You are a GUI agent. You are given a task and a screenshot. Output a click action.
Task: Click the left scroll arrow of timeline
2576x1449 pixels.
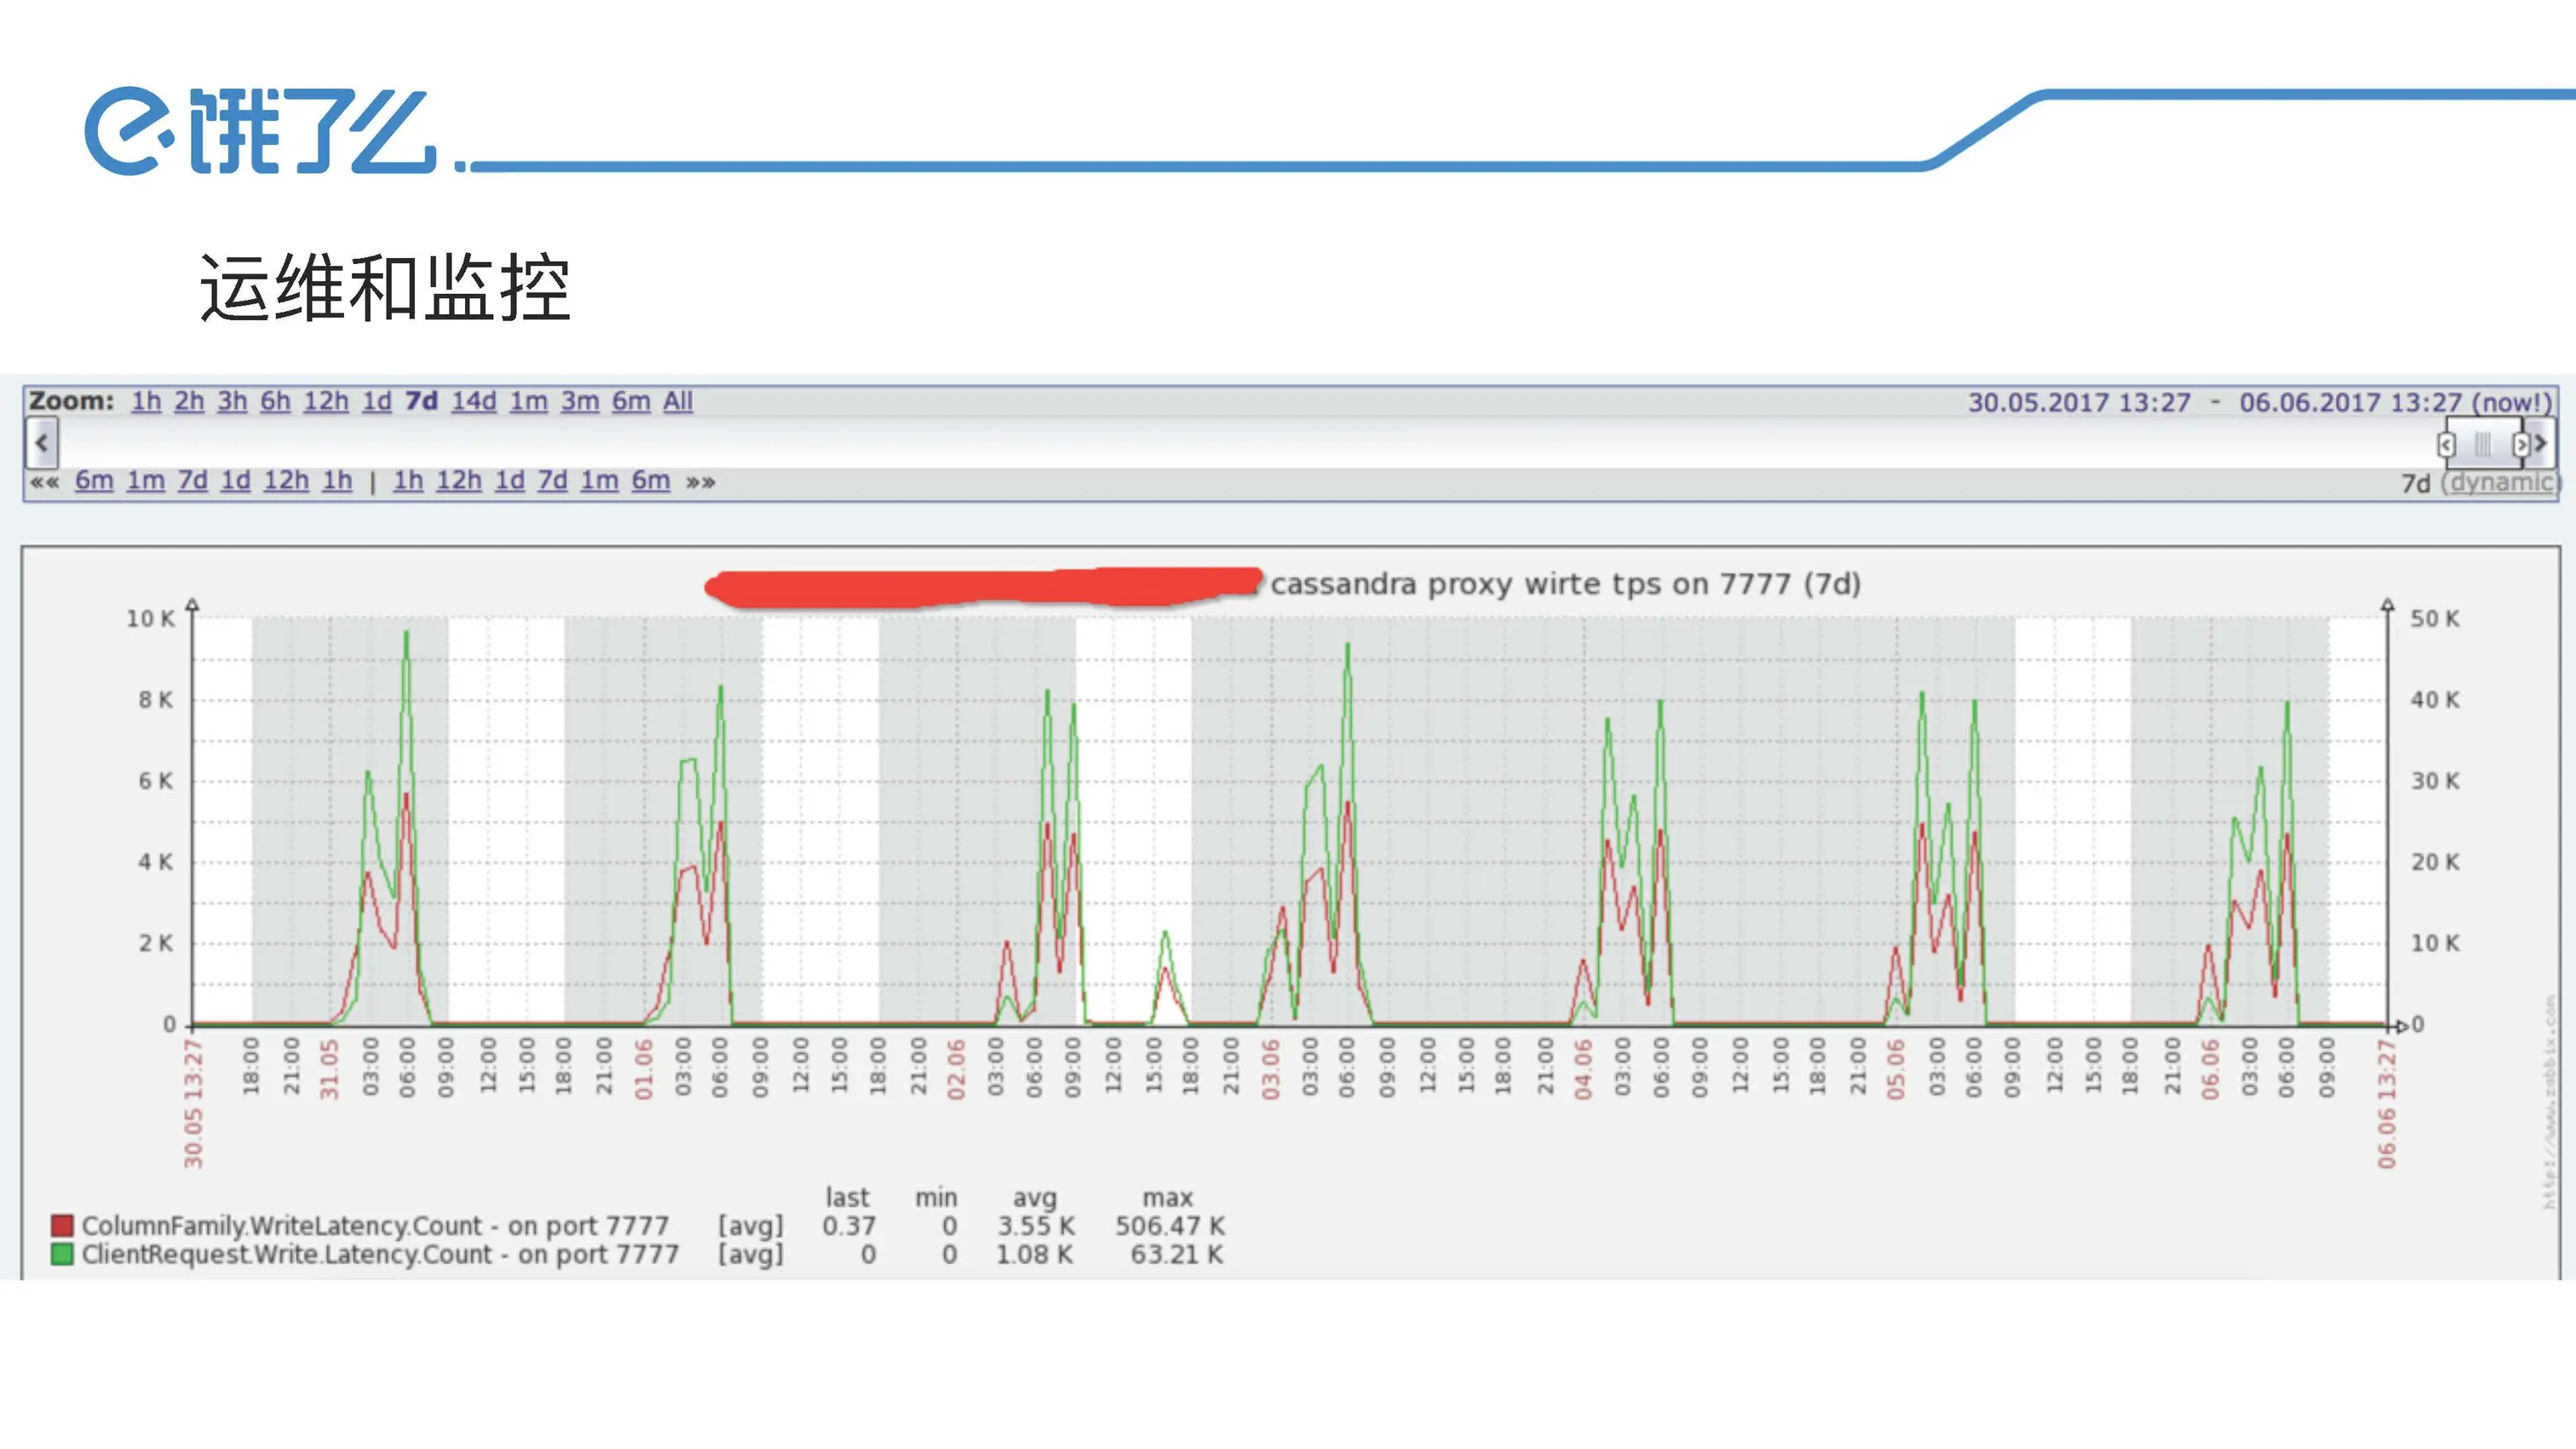point(41,442)
